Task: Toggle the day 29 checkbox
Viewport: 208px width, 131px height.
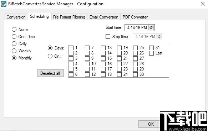Action: 135,69
